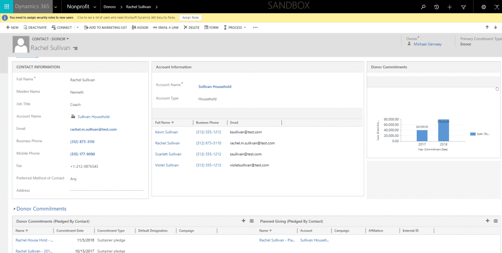Click the chart legend blue swatch

[x=473, y=134]
